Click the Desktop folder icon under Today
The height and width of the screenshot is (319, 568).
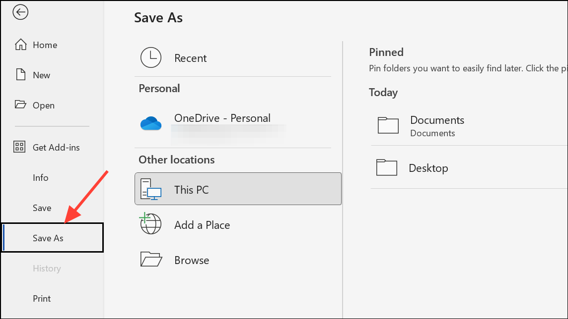tap(389, 167)
